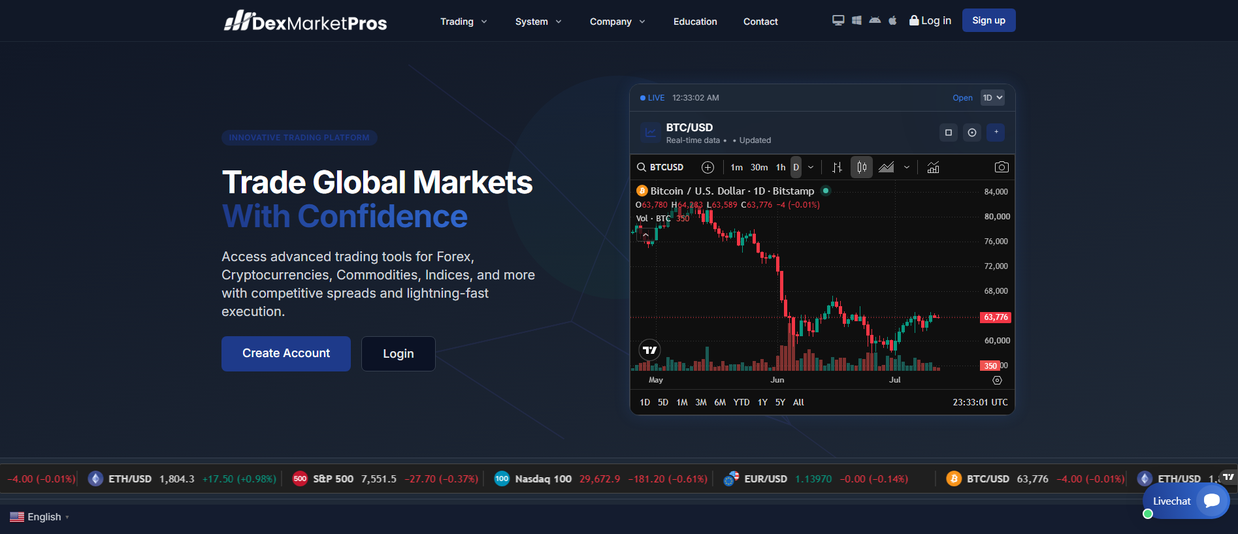Open the desktop web platform icon
1238x534 pixels.
point(838,20)
